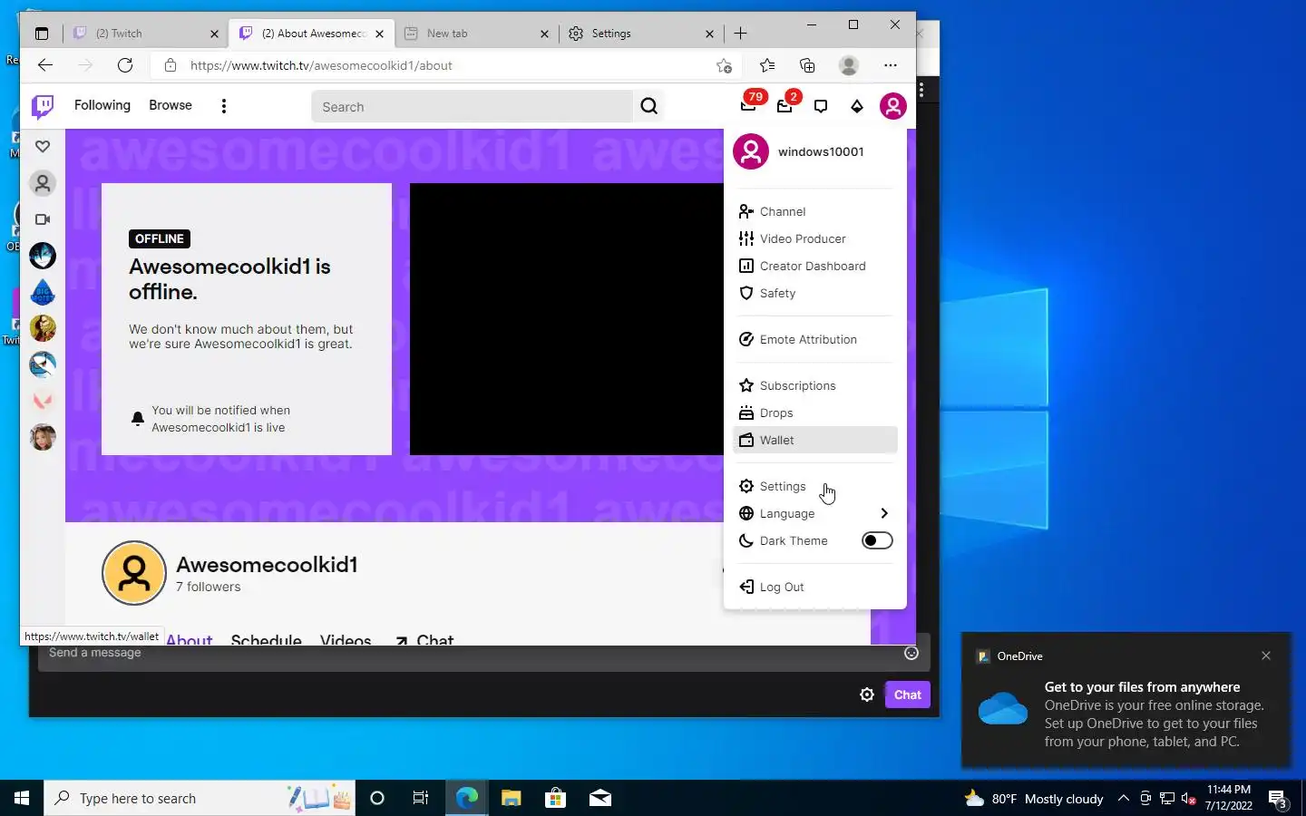
Task: Click the purple Chat send button
Action: [907, 695]
